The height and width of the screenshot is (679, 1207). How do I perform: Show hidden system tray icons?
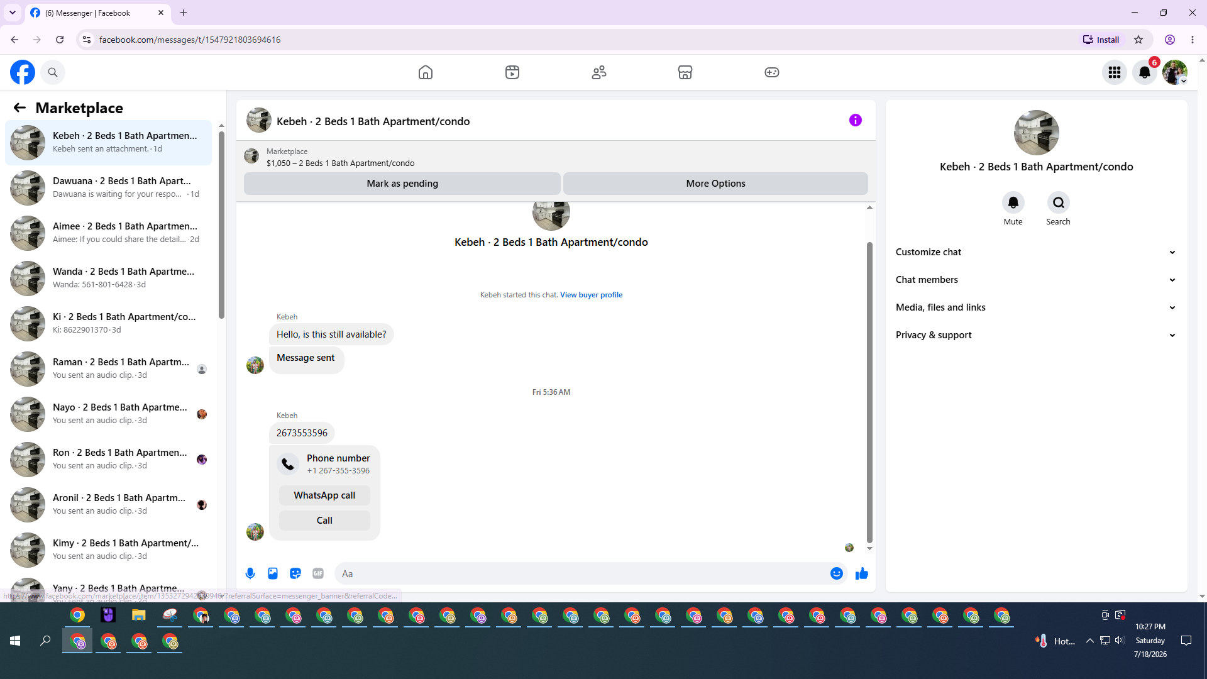(1090, 641)
